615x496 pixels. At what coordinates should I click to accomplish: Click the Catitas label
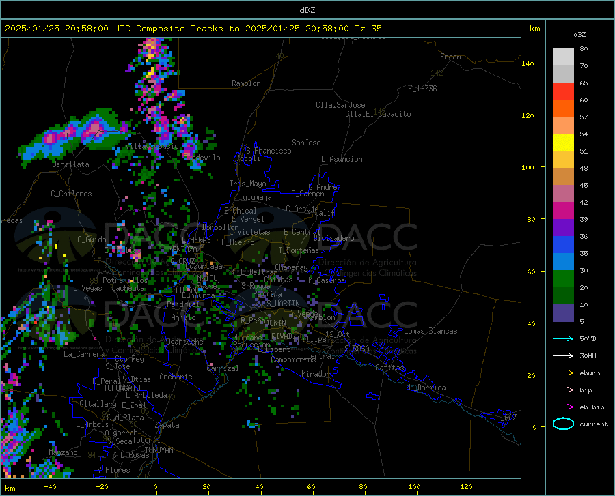pyautogui.click(x=389, y=368)
